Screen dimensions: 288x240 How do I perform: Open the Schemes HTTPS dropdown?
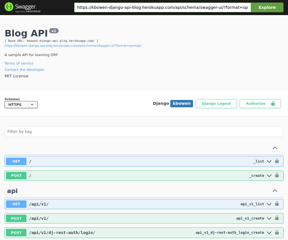(x=21, y=105)
